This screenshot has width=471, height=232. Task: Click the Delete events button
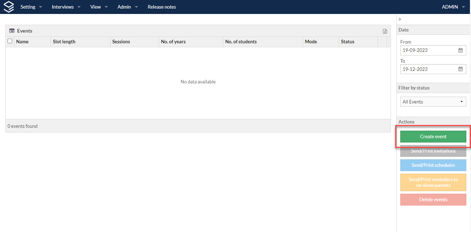[x=433, y=199]
